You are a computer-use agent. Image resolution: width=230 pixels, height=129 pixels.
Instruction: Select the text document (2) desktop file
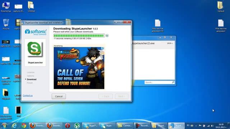pyautogui.click(x=6, y=113)
